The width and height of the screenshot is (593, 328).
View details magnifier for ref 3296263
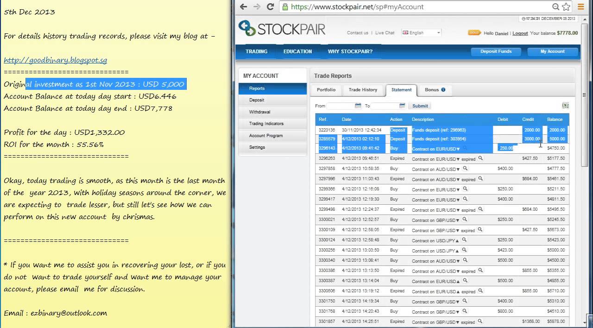pyautogui.click(x=480, y=158)
